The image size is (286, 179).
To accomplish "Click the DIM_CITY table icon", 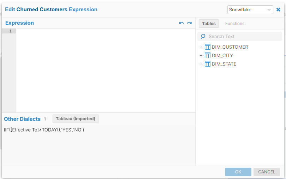I will (208, 55).
